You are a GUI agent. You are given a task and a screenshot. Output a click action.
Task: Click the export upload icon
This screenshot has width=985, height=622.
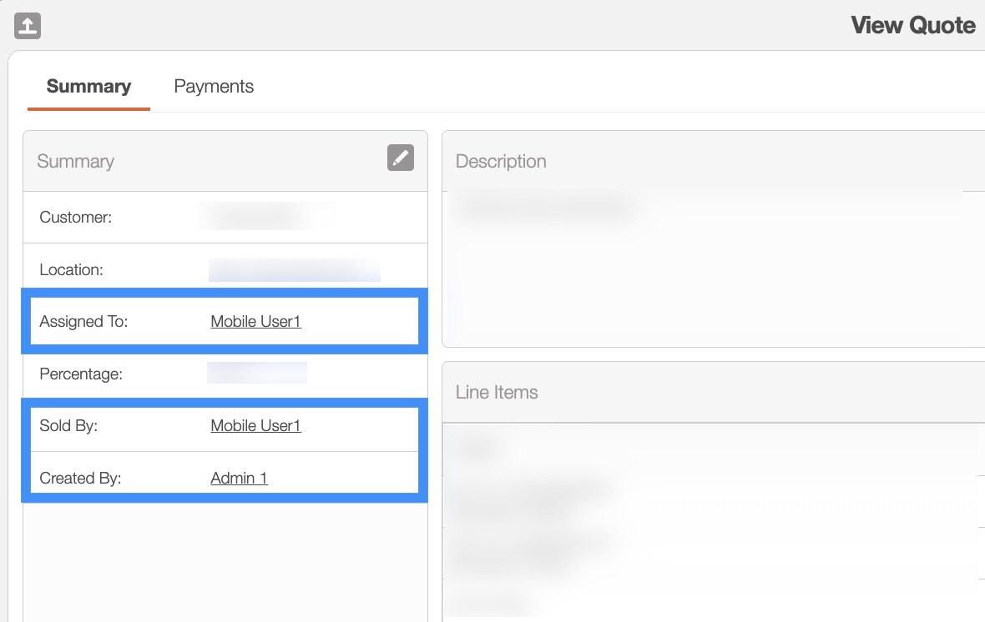[x=28, y=26]
